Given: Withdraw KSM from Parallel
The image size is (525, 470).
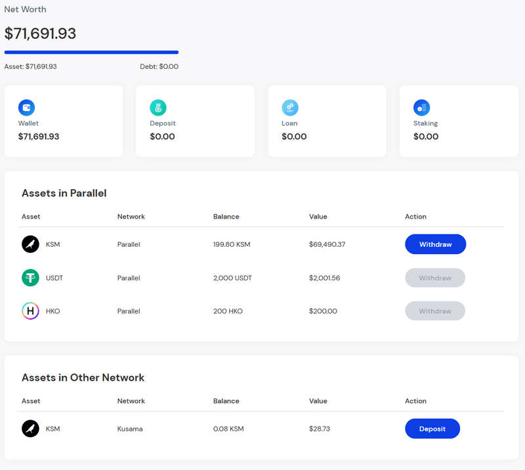Looking at the screenshot, I should (x=435, y=244).
